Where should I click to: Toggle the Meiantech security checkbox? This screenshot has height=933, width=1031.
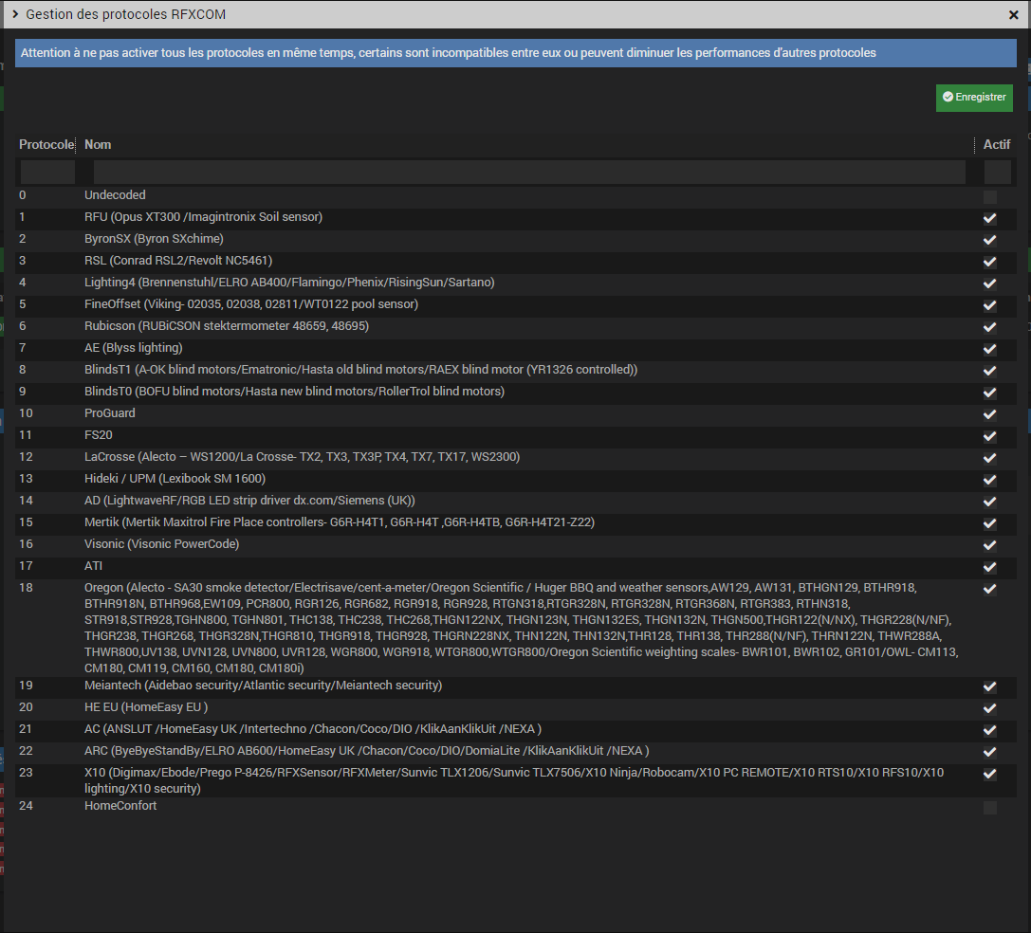pos(989,686)
